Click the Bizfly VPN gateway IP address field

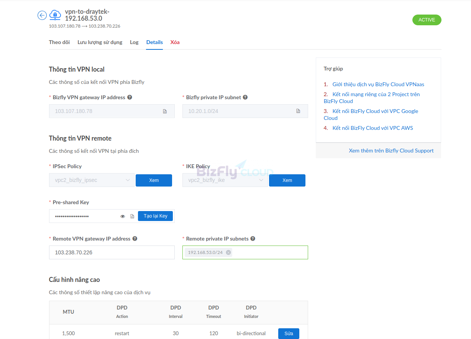(x=112, y=111)
